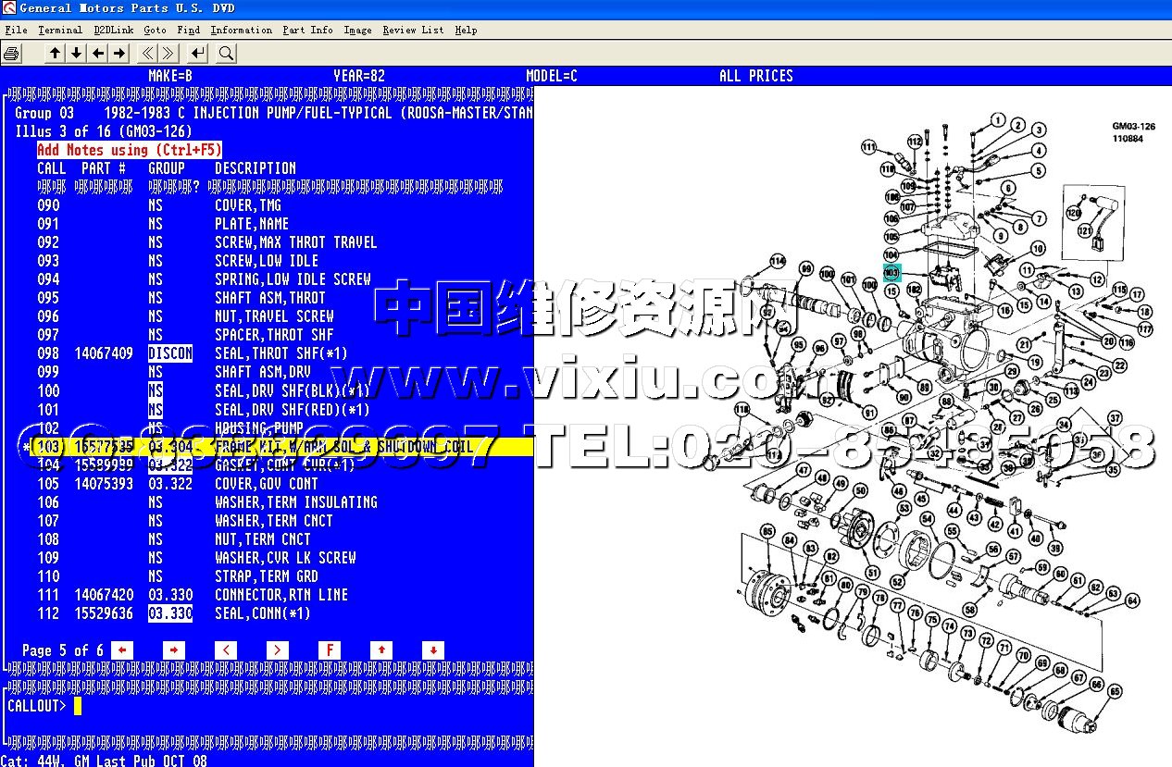Click highlighted callout 103 in the diagram
The image size is (1172, 767).
tap(891, 273)
